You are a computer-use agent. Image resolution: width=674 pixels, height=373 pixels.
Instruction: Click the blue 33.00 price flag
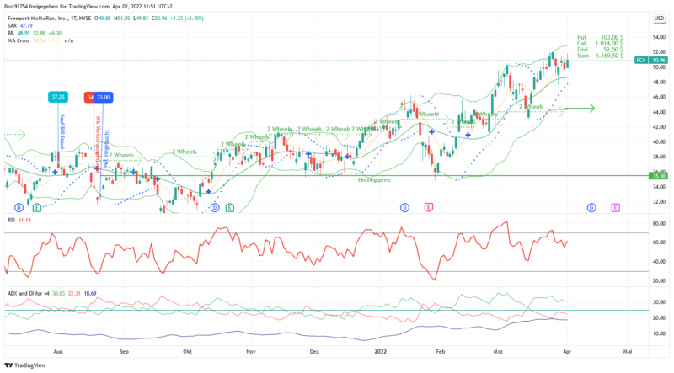pyautogui.click(x=104, y=97)
